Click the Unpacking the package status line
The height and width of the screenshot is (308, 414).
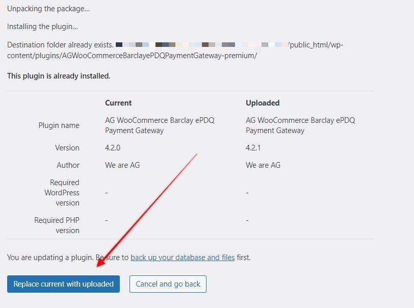coord(48,9)
